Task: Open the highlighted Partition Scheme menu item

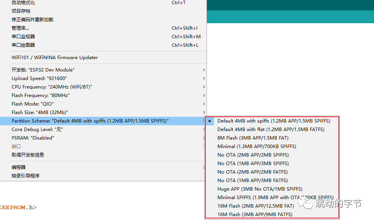Action: pos(103,121)
